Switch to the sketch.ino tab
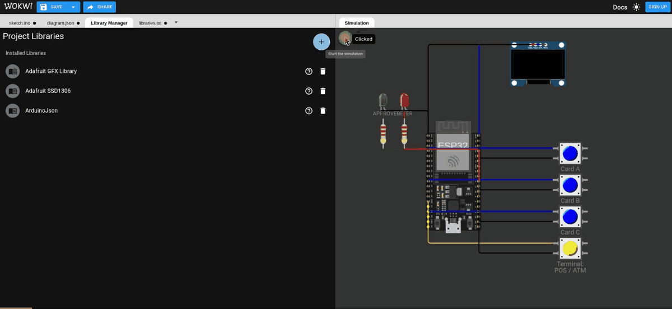 [22, 23]
